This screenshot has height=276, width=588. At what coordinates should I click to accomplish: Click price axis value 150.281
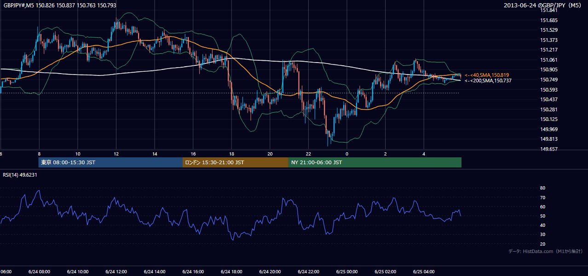click(549, 109)
